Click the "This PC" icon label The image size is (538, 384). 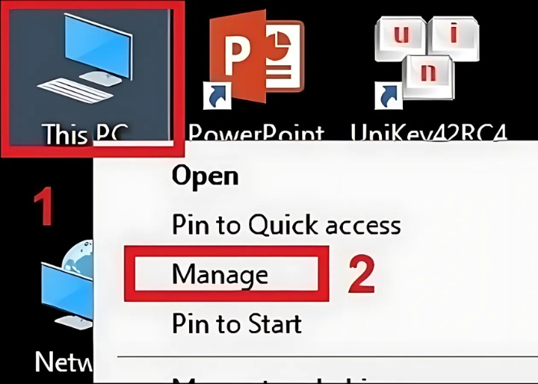(85, 134)
